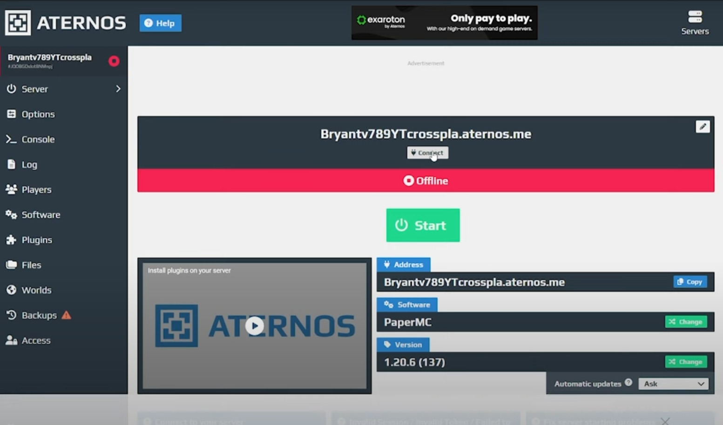The height and width of the screenshot is (425, 723).
Task: Click the Files folder icon
Action: 11,264
